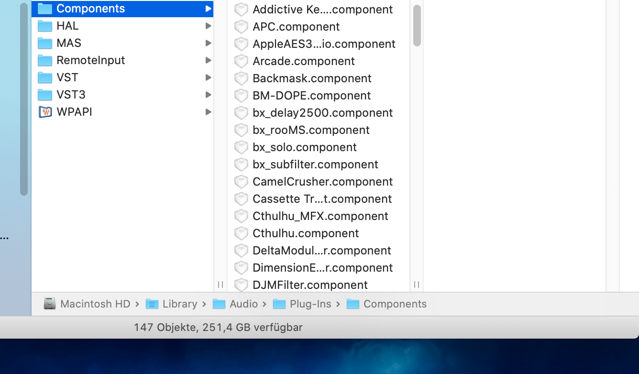Image resolution: width=639 pixels, height=374 pixels.
Task: Click the bx_delay2500.component shield icon
Action: (x=241, y=113)
